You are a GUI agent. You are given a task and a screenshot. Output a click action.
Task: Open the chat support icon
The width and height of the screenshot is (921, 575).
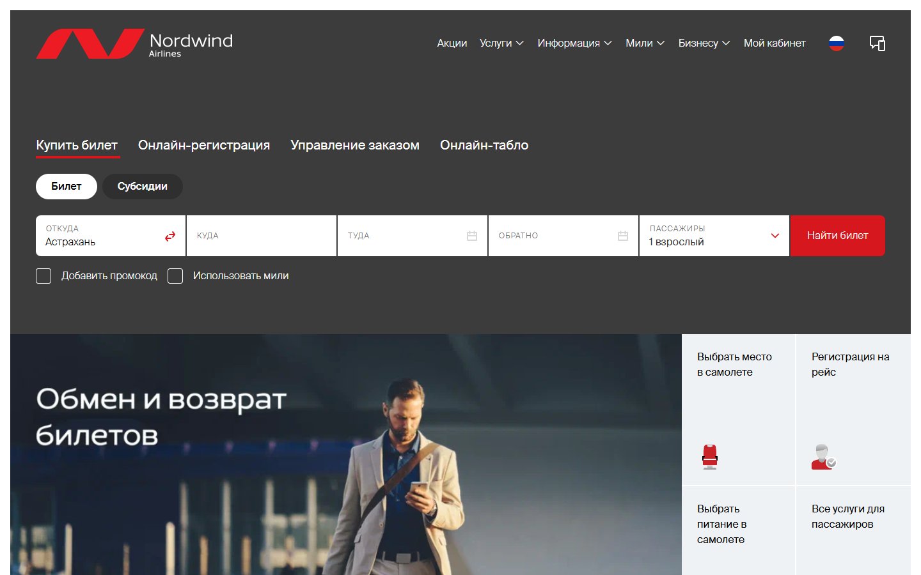(x=878, y=43)
